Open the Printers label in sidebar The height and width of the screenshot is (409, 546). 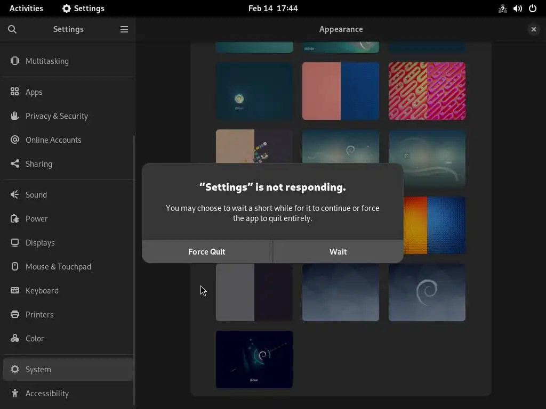[39, 315]
